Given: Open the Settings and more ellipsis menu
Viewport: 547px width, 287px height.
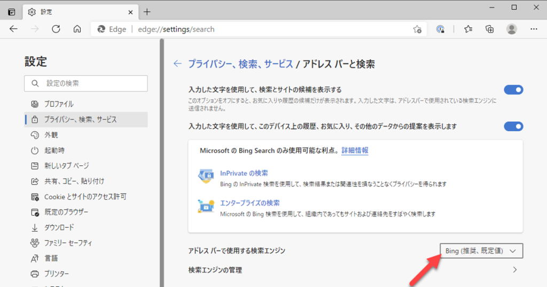Looking at the screenshot, I should [x=534, y=29].
